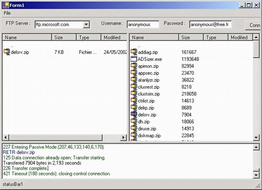Select diskmap.zip file name in remote list

tap(149, 136)
